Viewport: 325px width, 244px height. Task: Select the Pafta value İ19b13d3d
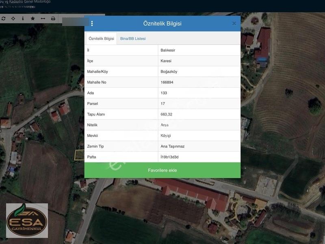pos(169,157)
